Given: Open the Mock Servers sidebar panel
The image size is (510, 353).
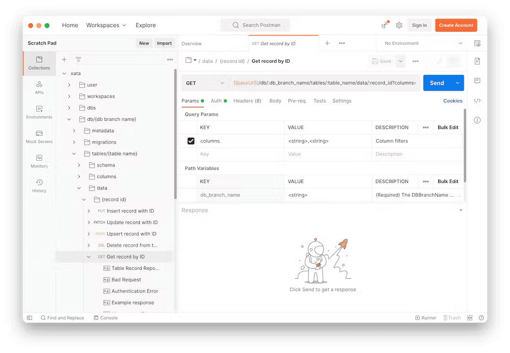Looking at the screenshot, I should (39, 137).
